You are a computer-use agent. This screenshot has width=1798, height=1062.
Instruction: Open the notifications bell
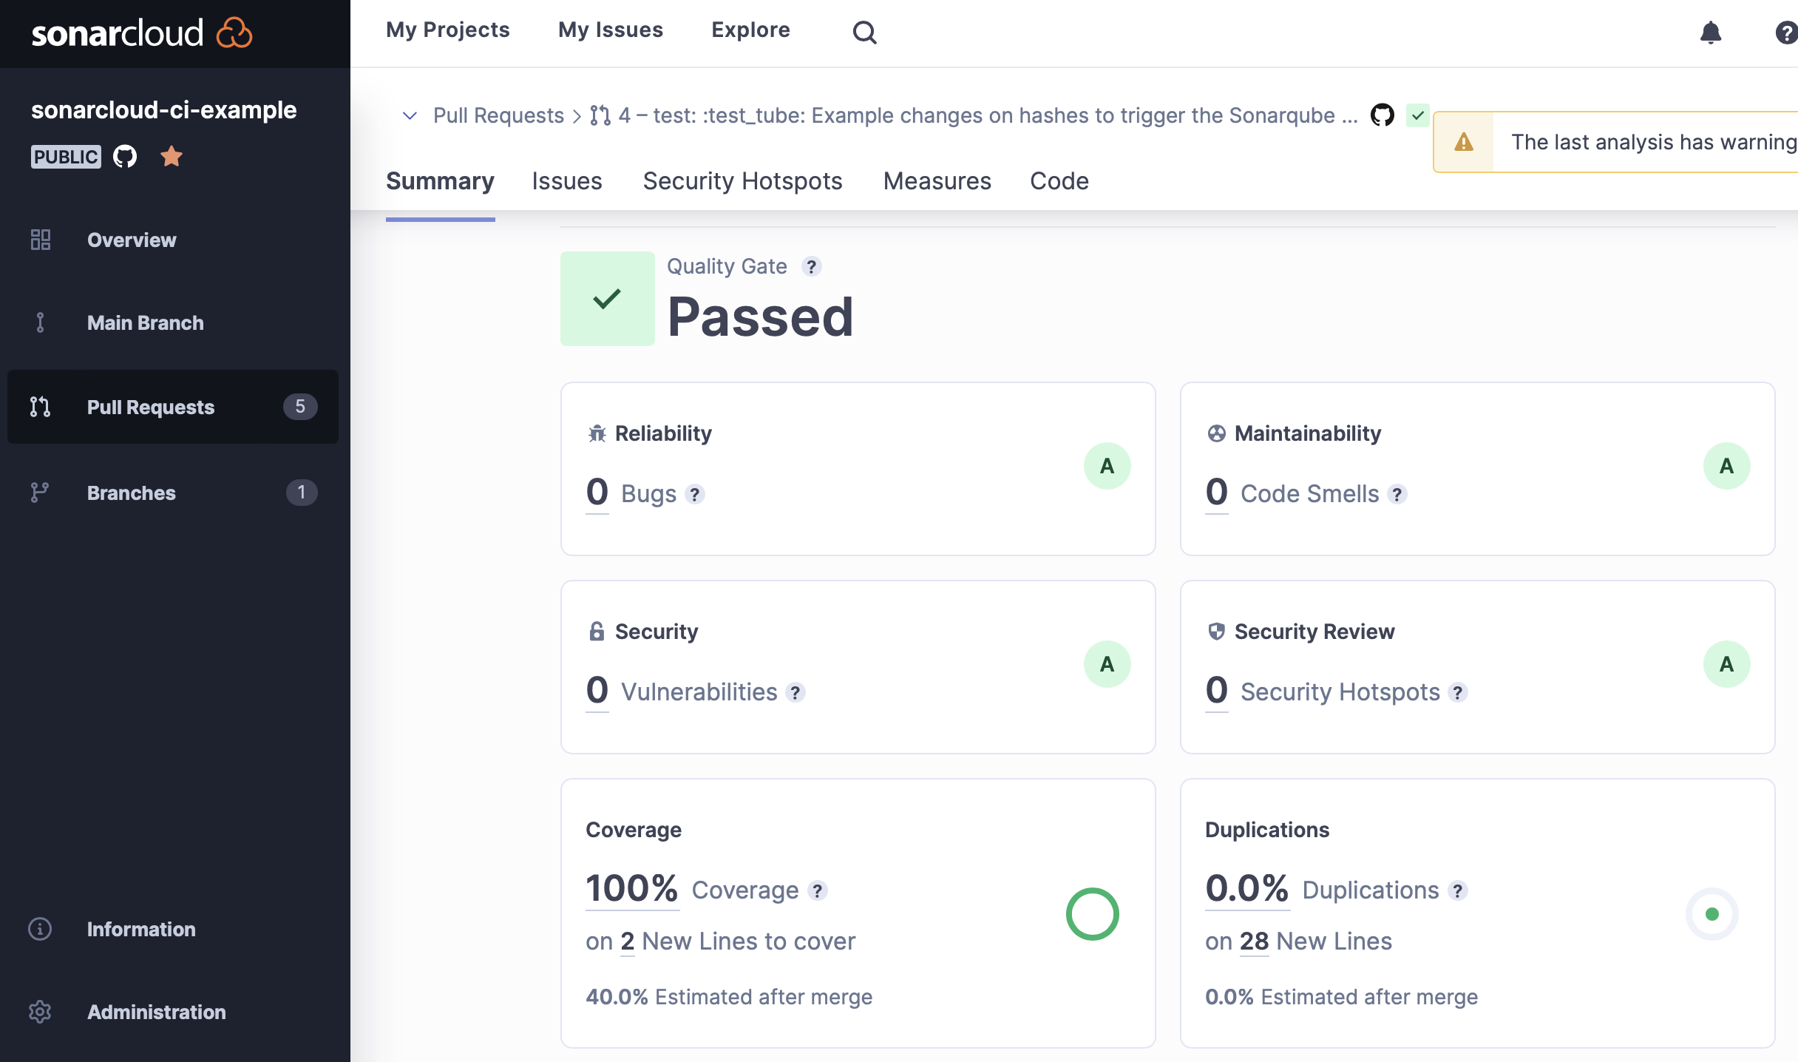(1710, 33)
